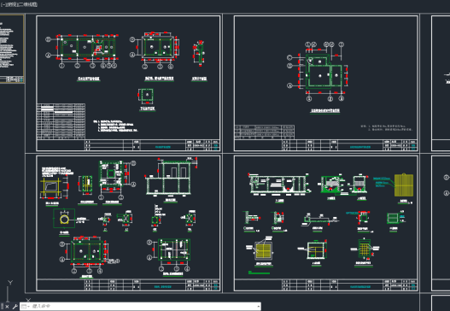450x311 pixels.
Task: Select the yellow circle detail in bottom-left sheet
Action: coord(64,220)
